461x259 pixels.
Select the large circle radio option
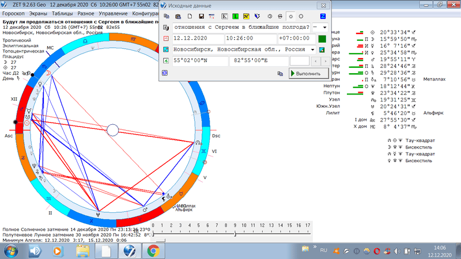tap(300, 17)
